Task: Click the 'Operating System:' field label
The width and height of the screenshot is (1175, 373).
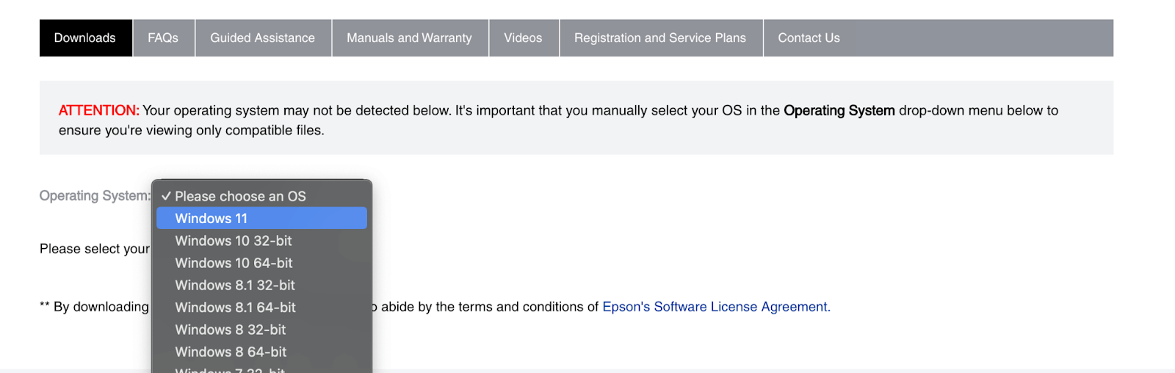Action: [x=94, y=196]
